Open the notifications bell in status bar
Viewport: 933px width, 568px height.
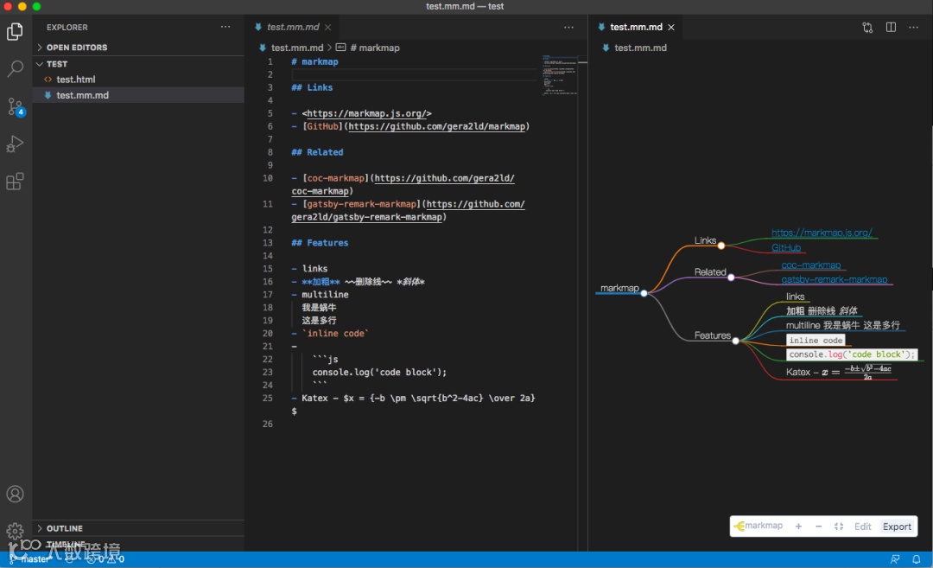click(x=917, y=559)
